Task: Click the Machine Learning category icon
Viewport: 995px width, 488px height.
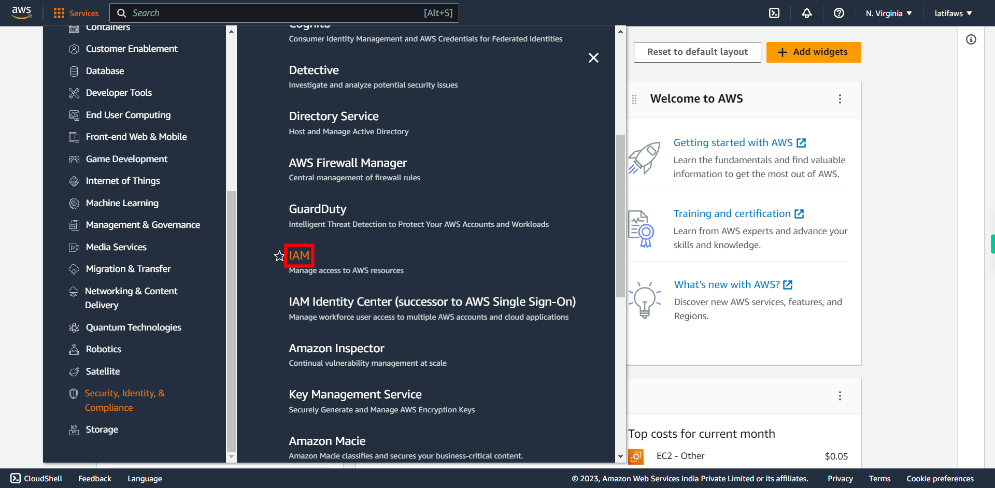Action: (74, 203)
